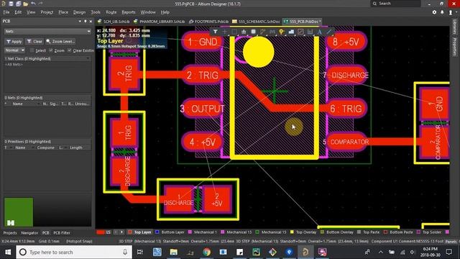Click the open folder icon in title bar
Image resolution: width=460 pixels, height=259 pixels.
26,4
